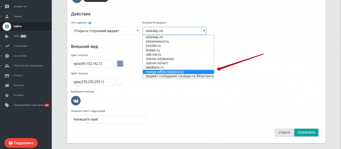Click the СОХРАНИТЬ button
Screen dimensions: 341x149
coord(306,132)
